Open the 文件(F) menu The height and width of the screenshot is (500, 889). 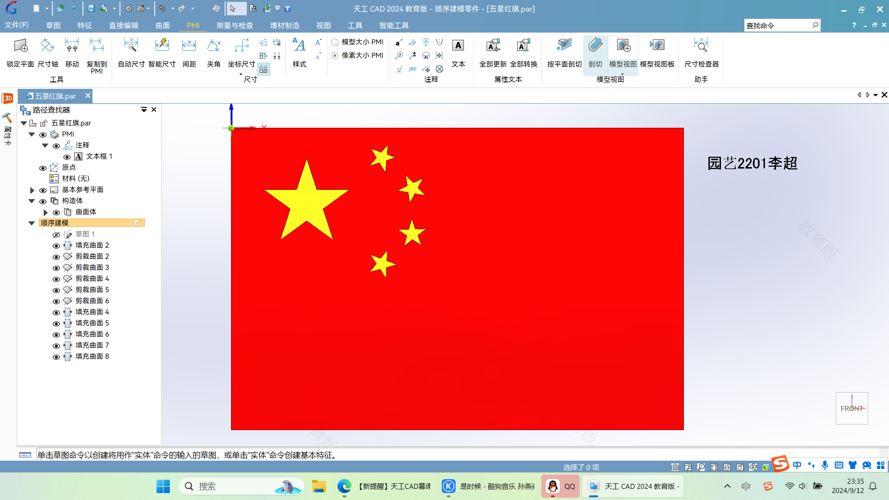17,25
